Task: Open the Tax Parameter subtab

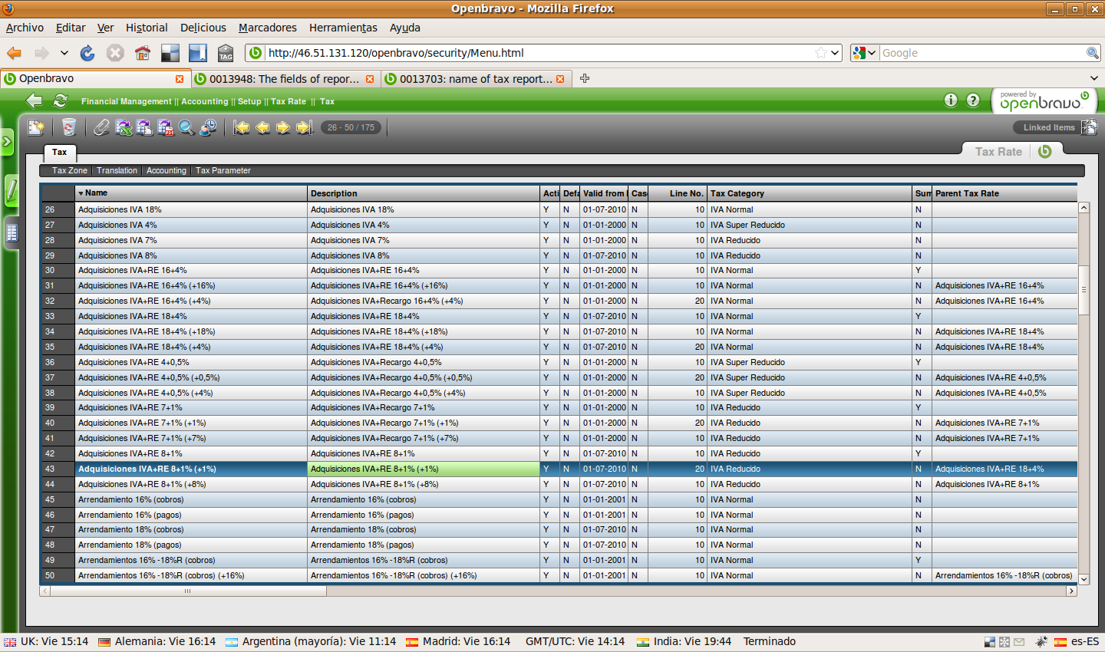Action: (223, 170)
